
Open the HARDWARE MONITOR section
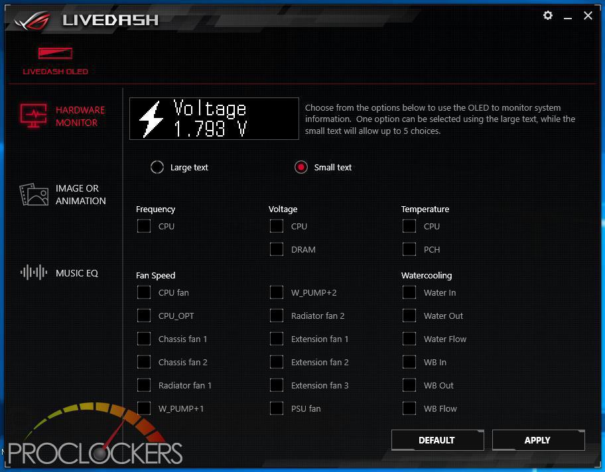pos(80,116)
